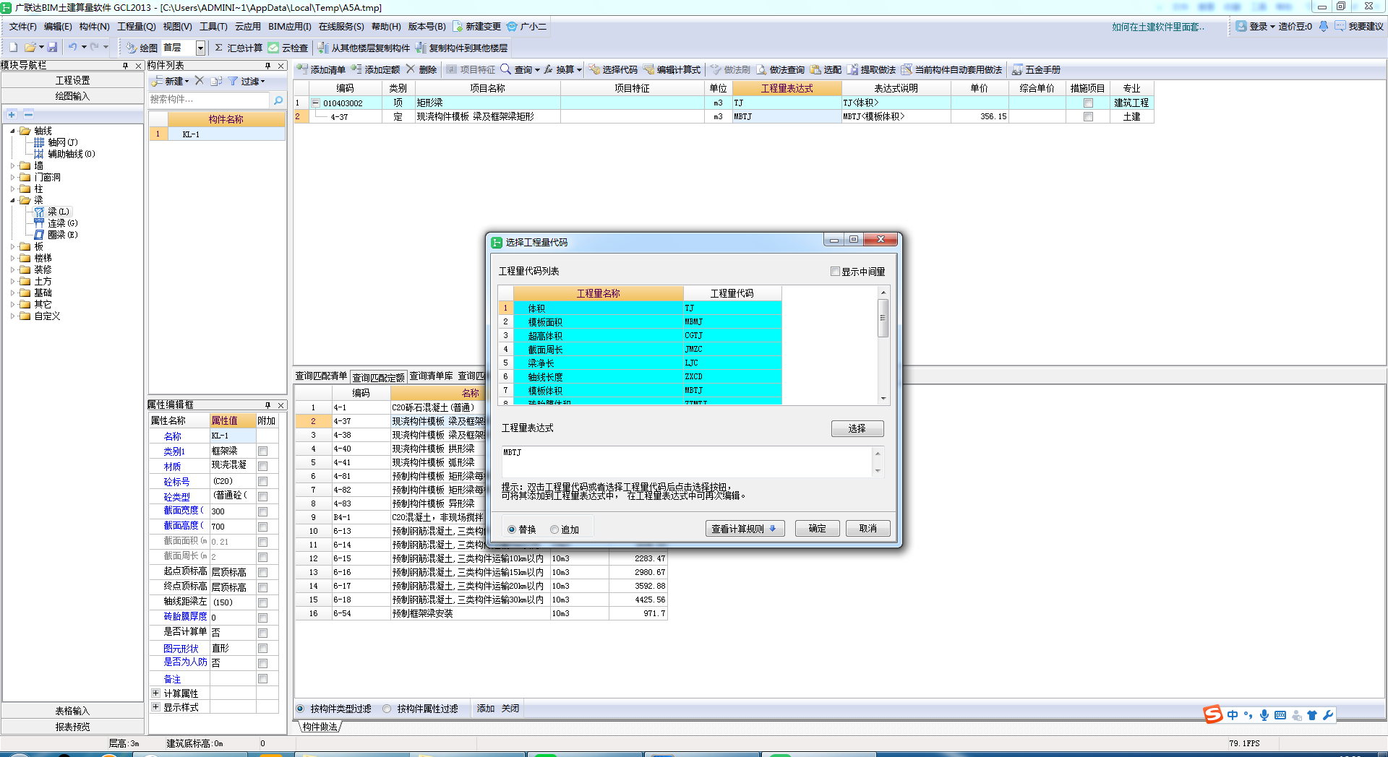
Task: Open 工程量(Q) menu
Action: [x=137, y=26]
